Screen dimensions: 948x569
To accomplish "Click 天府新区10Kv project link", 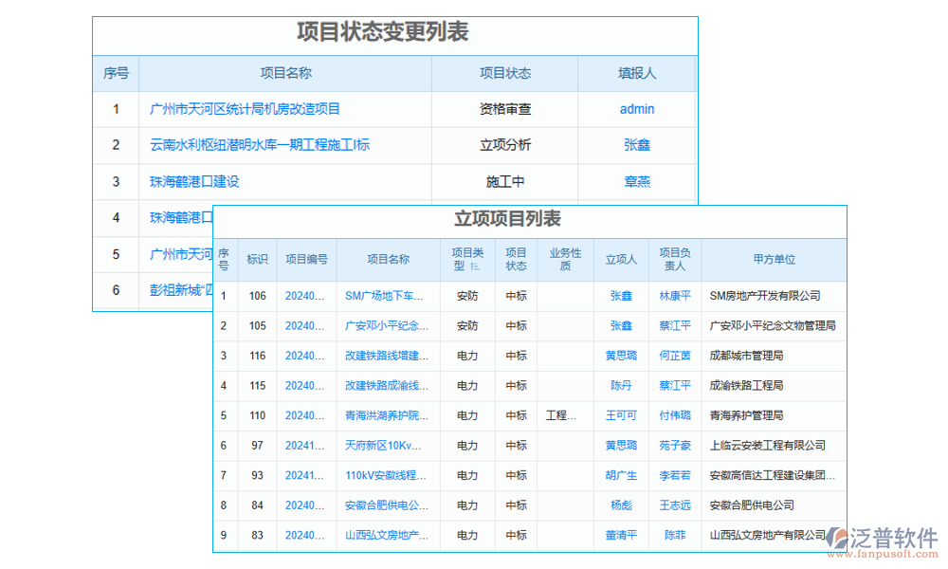I will click(385, 445).
